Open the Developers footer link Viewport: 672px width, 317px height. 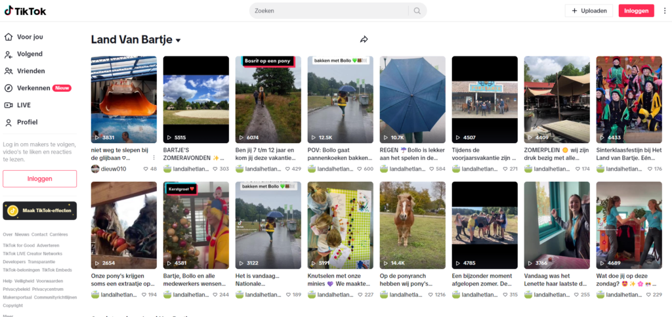pos(14,262)
